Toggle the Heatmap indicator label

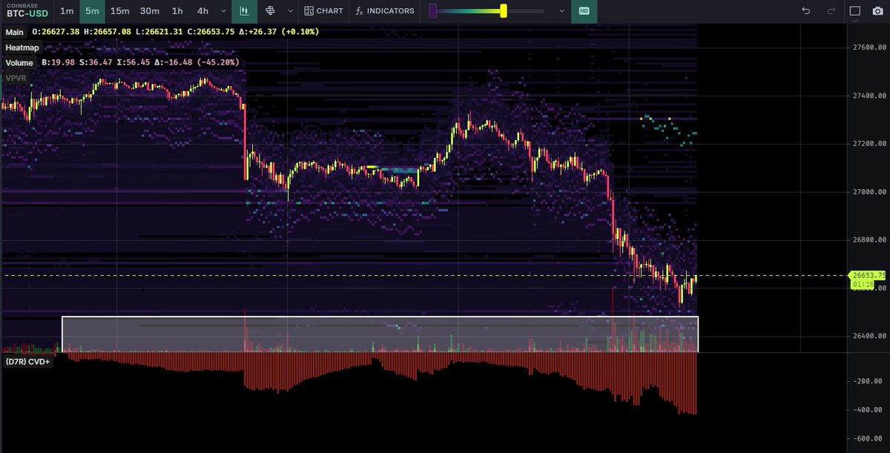coord(22,47)
